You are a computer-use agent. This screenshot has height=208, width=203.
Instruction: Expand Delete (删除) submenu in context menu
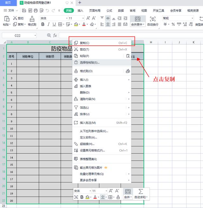[102, 92]
